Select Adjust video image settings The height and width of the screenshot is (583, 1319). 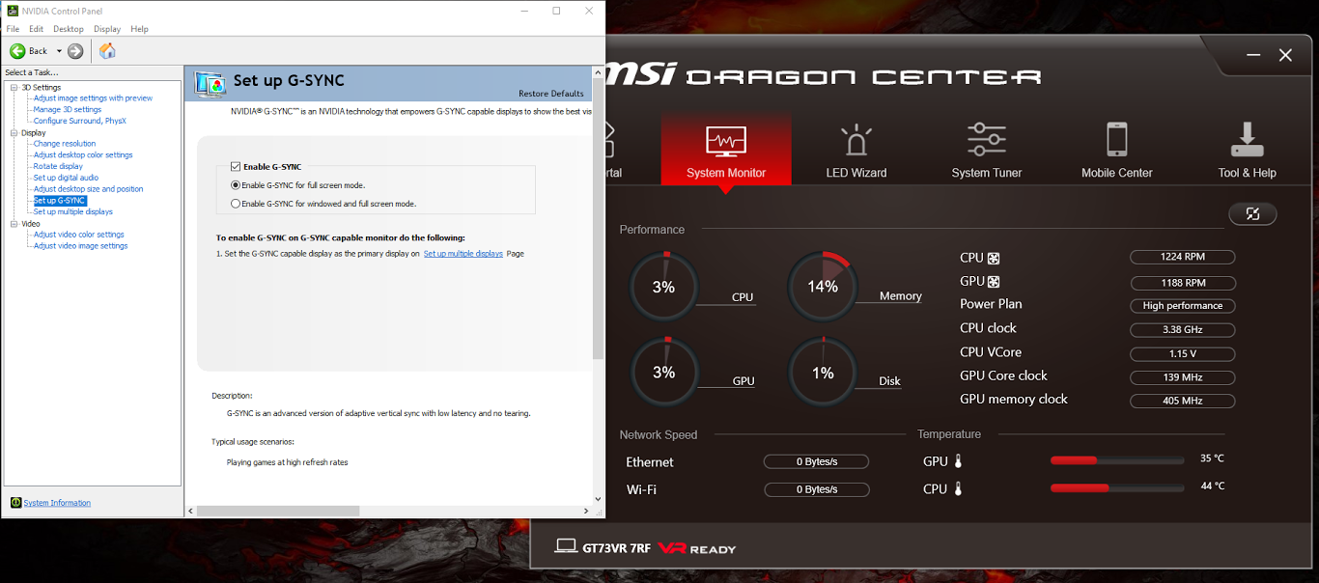click(x=80, y=246)
